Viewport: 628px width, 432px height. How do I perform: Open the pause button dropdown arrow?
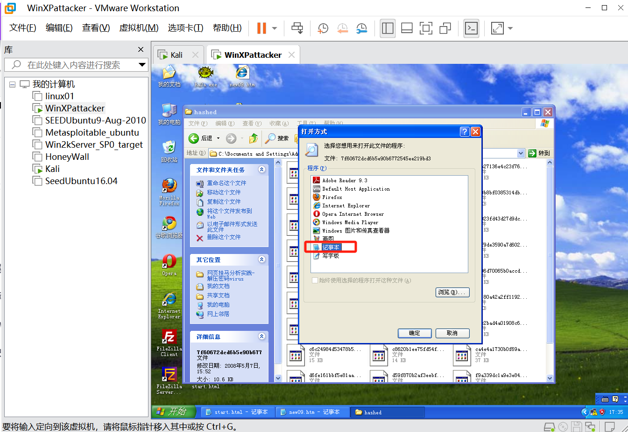coord(275,28)
